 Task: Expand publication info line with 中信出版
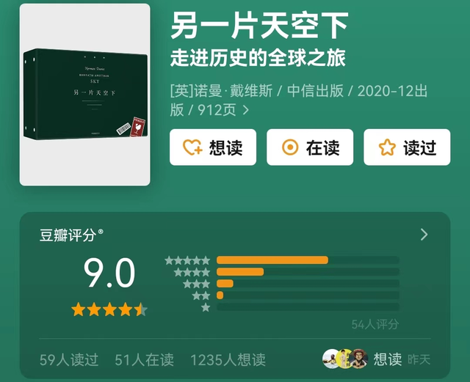(299, 100)
